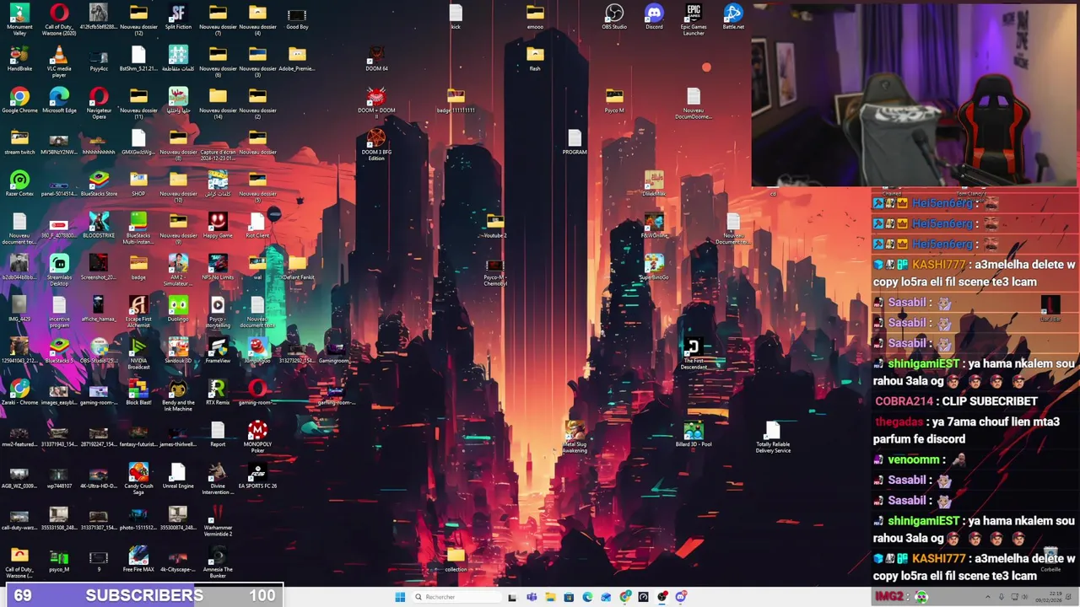Open MONOPOLY Poker shortcut
Screen dimensions: 1080x607
(257, 437)
